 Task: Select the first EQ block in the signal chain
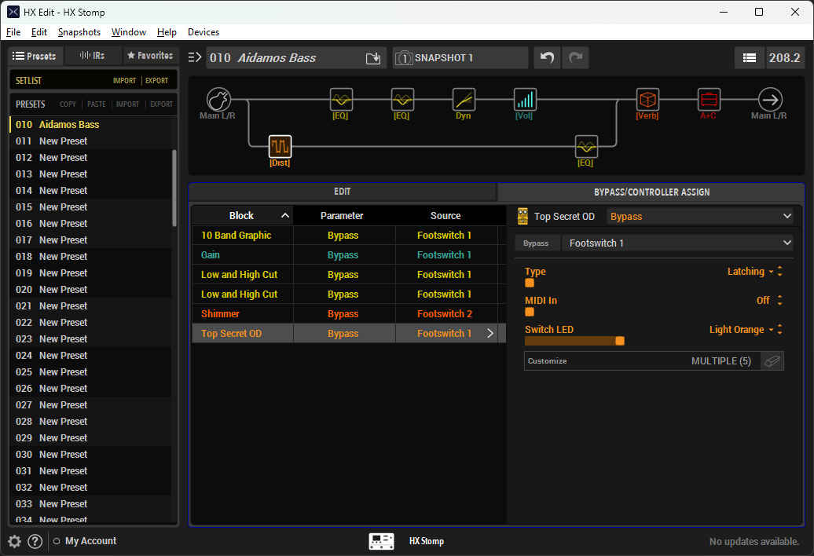[x=341, y=100]
